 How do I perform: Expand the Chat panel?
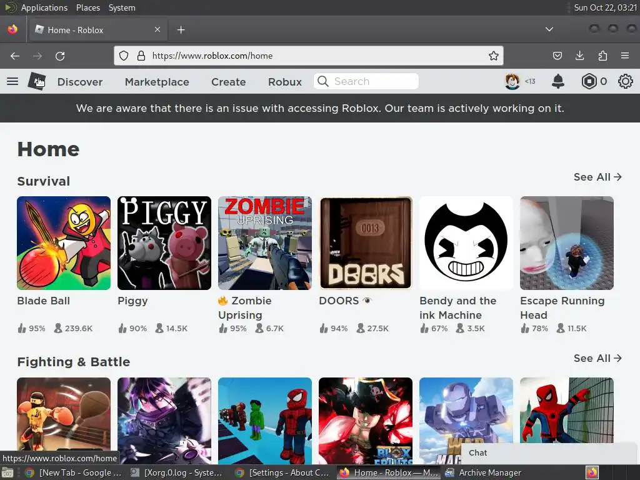(x=550, y=453)
